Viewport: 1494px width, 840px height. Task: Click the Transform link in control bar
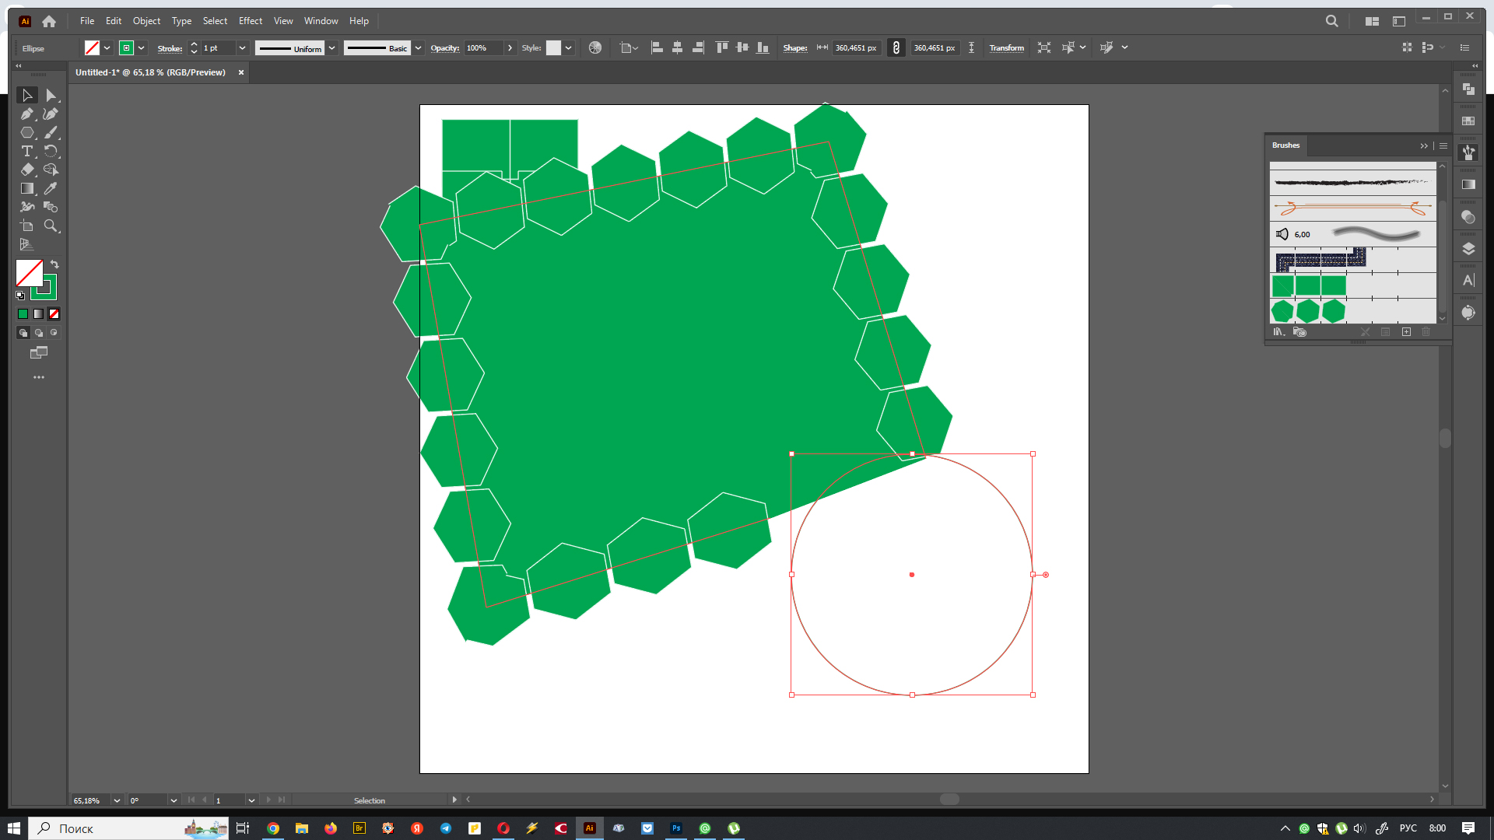point(1006,48)
